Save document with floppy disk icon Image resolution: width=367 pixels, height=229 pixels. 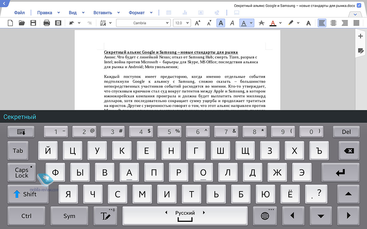coord(33,23)
